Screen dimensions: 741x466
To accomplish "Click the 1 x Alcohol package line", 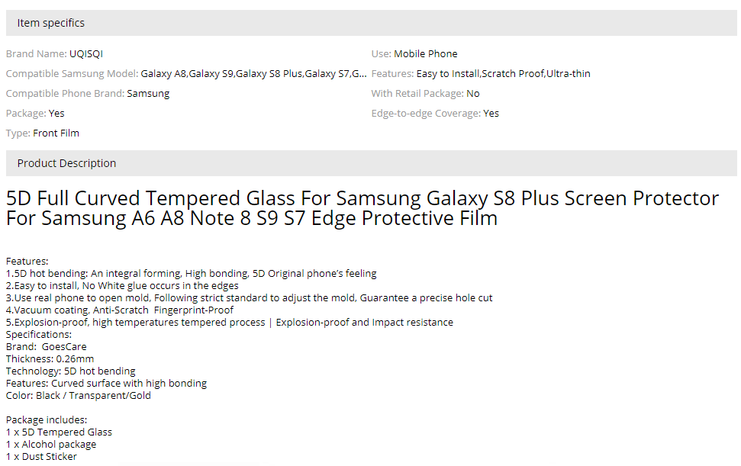I will pyautogui.click(x=51, y=445).
